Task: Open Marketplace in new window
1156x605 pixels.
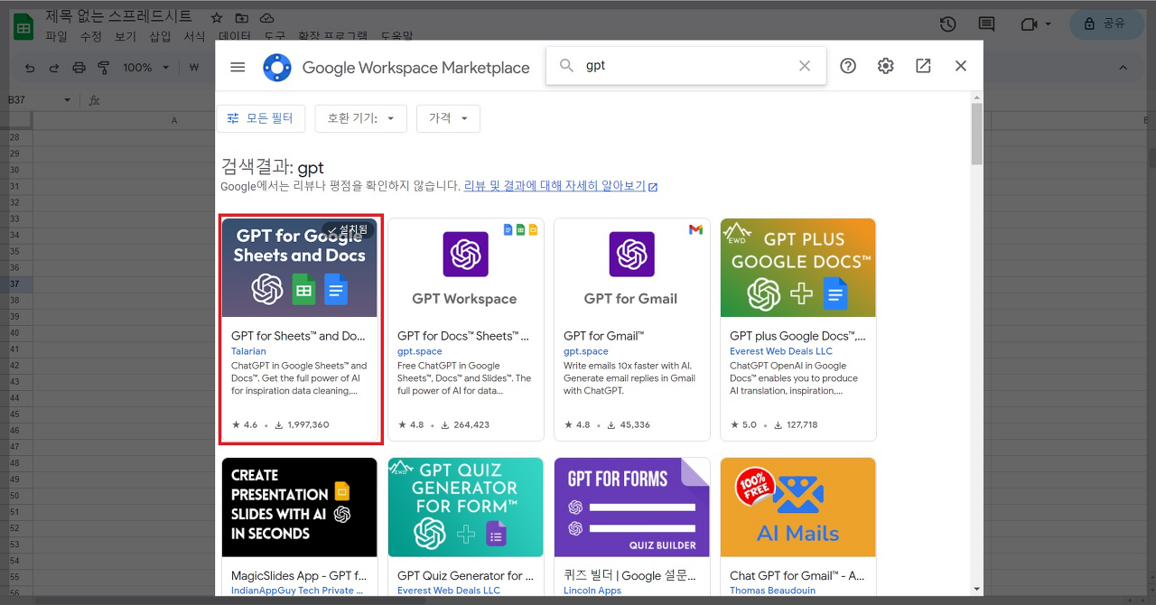Action: (923, 66)
